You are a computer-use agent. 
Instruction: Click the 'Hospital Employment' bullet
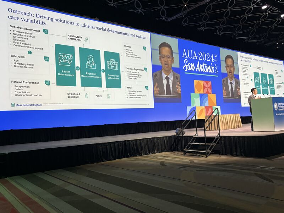135,76
